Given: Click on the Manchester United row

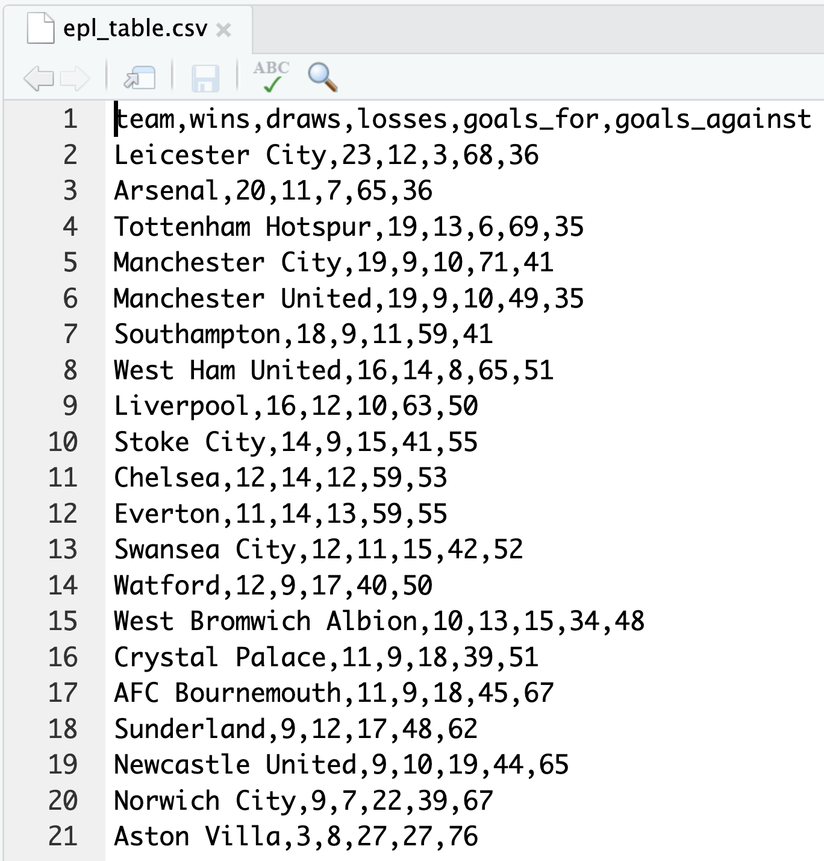Looking at the screenshot, I should 349,298.
